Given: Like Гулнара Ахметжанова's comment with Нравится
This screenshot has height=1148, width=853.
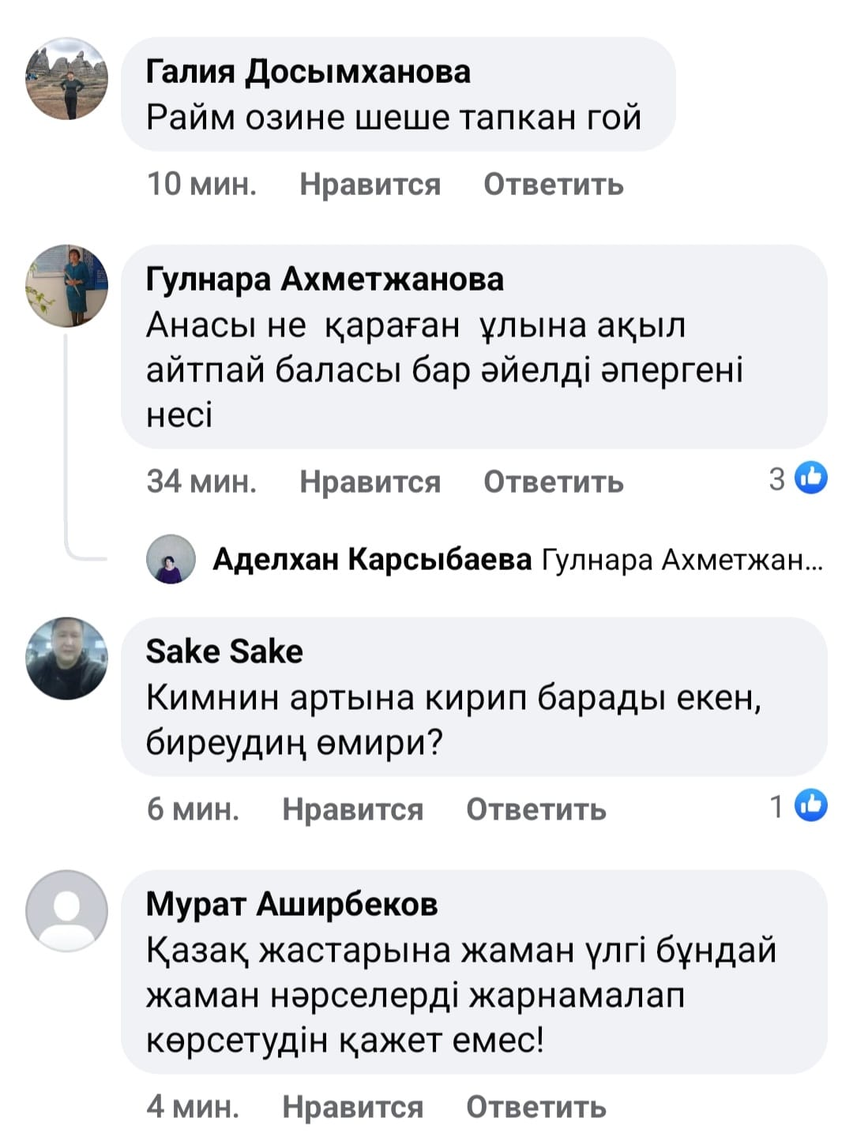Looking at the screenshot, I should point(370,482).
